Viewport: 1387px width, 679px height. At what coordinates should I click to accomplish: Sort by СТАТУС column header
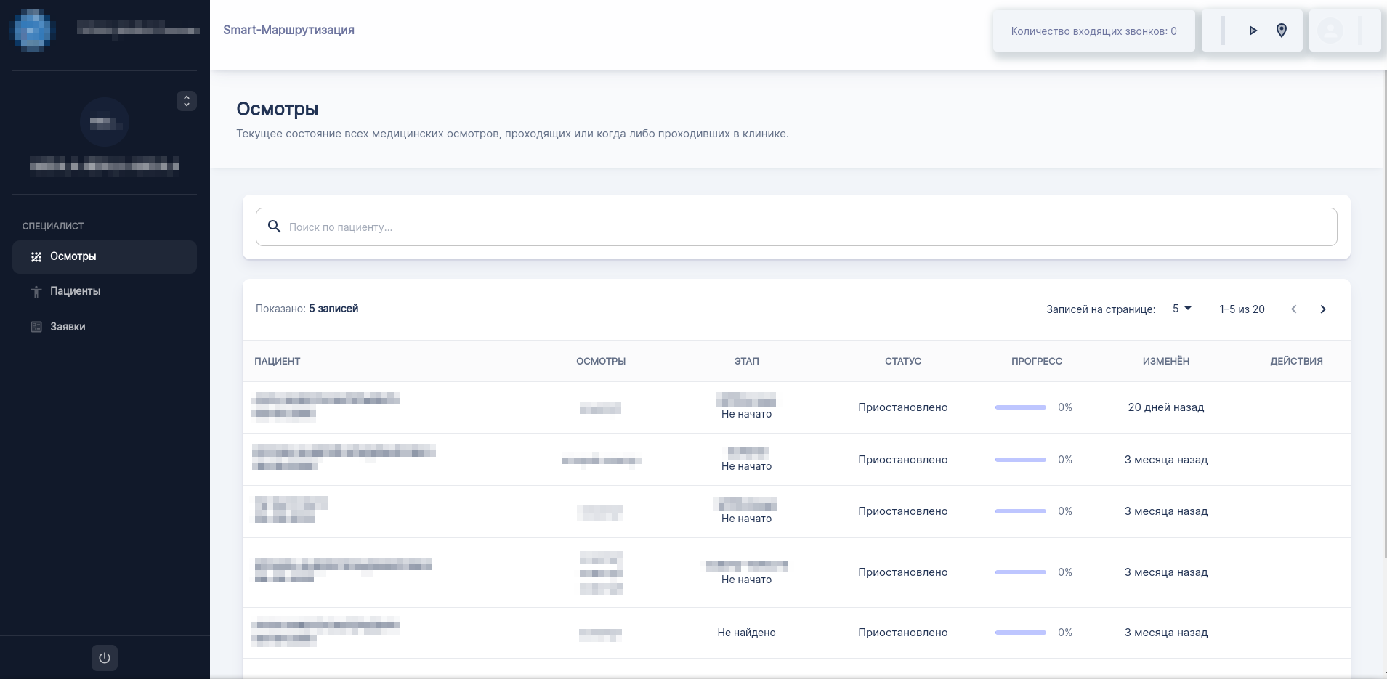[x=902, y=361]
